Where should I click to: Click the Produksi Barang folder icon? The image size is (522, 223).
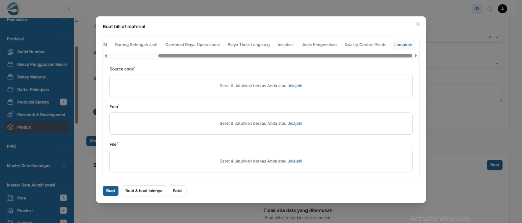coord(10,102)
